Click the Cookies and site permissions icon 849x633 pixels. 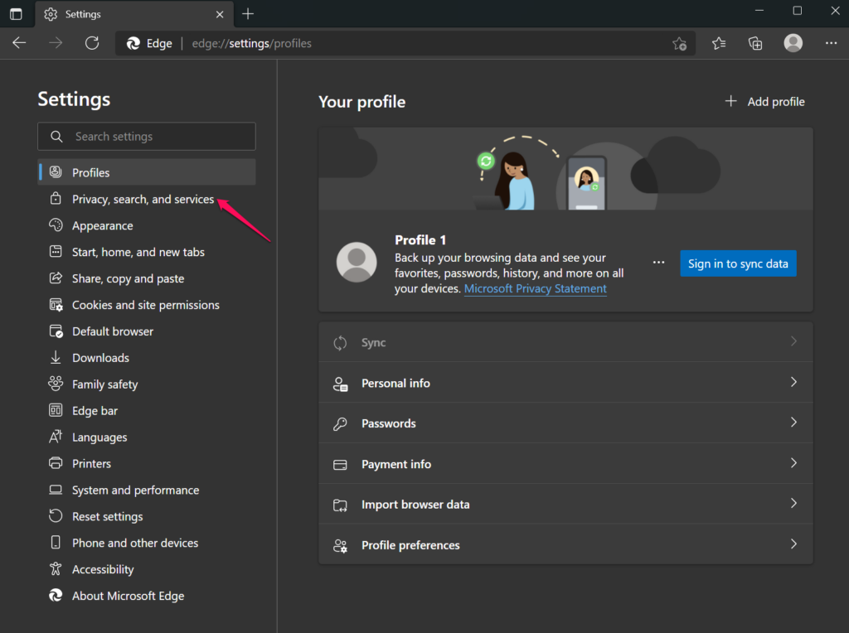[x=56, y=305]
